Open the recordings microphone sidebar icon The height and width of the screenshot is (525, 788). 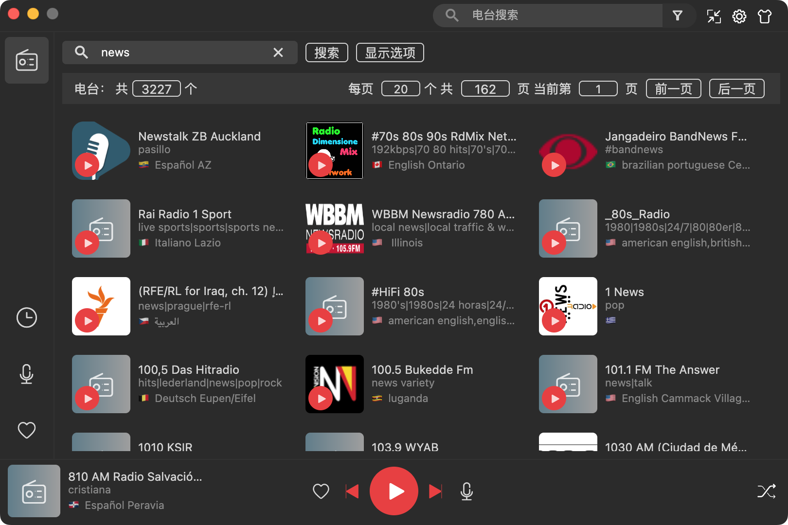pos(27,374)
